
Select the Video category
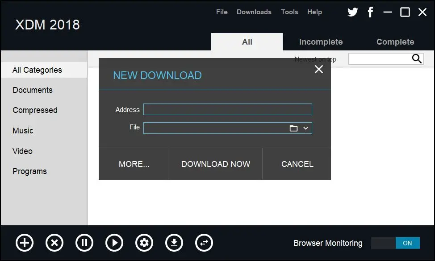click(x=22, y=151)
